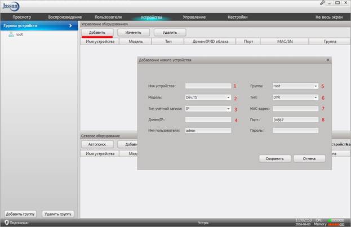Click the Домен/IP input field
Image resolution: width=351 pixels, height=227 pixels.
[208, 120]
